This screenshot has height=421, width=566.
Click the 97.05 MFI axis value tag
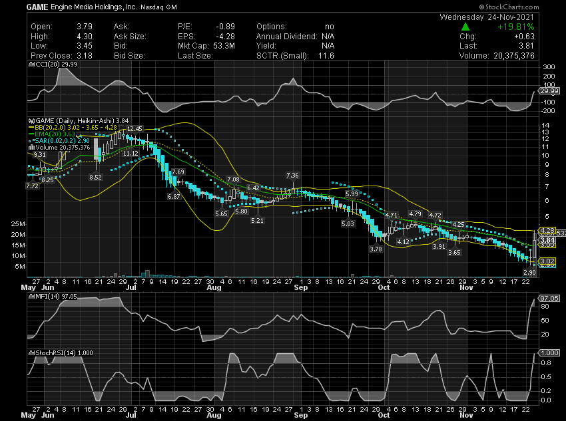tap(549, 298)
